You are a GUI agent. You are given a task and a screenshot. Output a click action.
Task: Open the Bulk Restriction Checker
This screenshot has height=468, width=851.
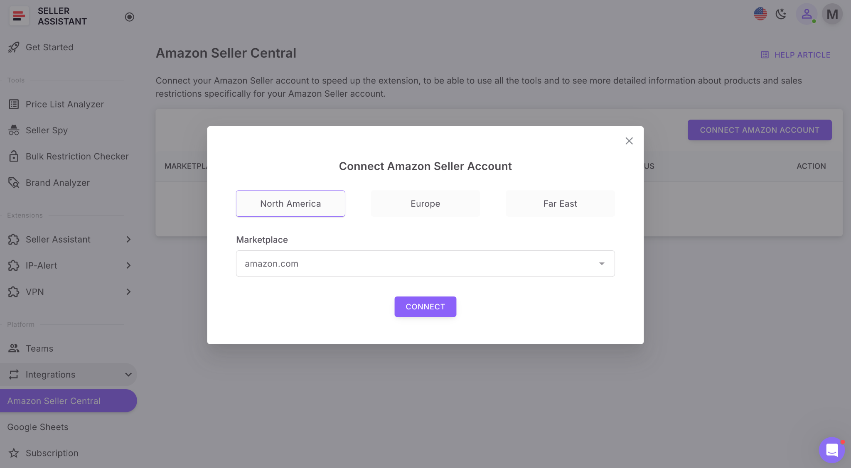77,156
